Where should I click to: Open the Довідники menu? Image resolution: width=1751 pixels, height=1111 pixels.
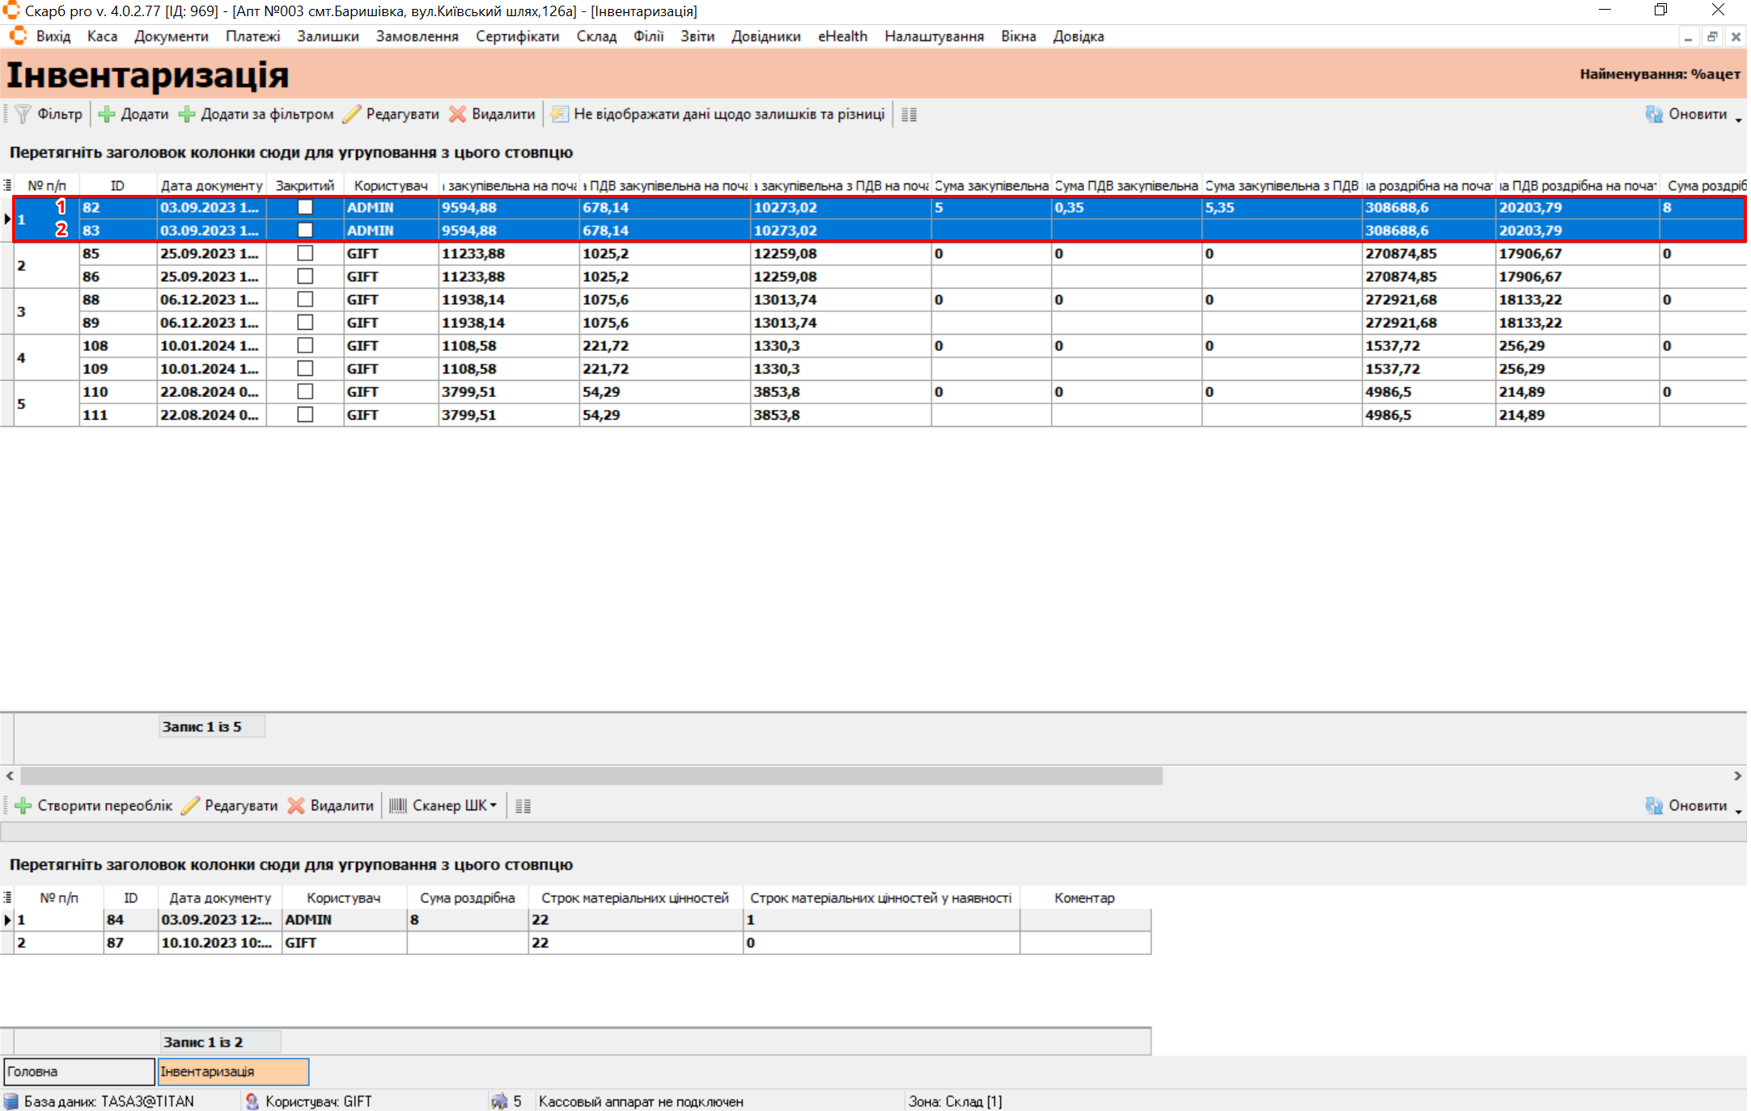coord(765,36)
